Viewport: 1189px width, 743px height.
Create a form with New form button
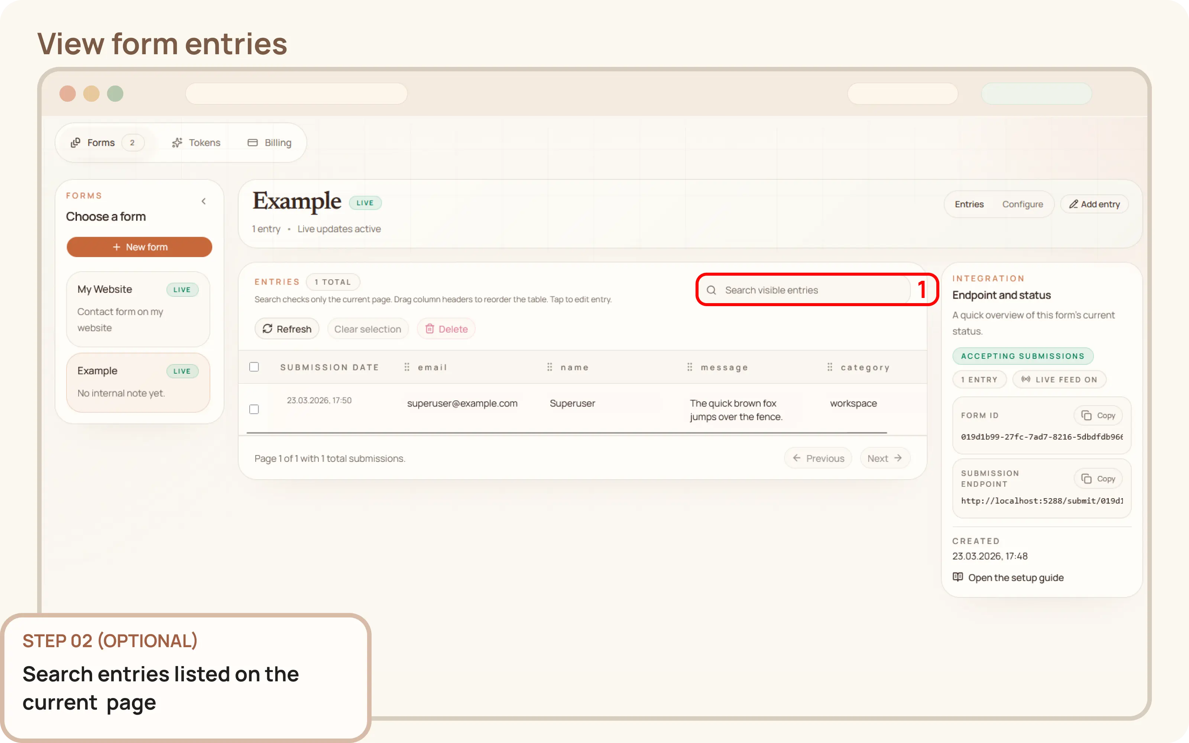click(x=139, y=247)
